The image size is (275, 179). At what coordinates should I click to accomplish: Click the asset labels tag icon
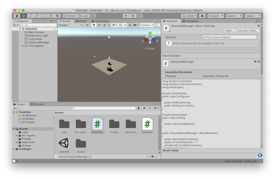tap(260, 155)
